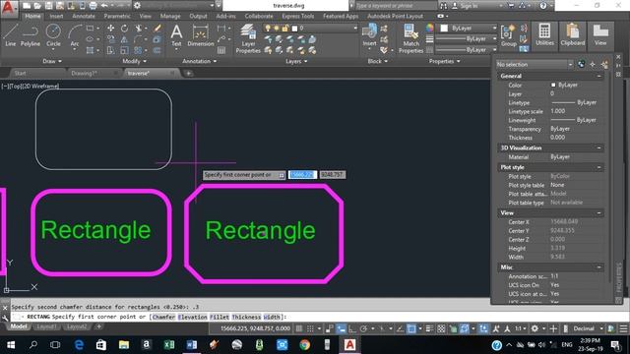
Task: Collapse the General section in Properties palette
Action: point(598,76)
